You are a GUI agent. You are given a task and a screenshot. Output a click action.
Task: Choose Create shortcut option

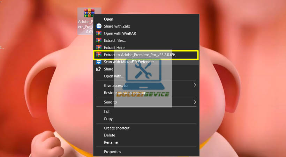pos(116,128)
